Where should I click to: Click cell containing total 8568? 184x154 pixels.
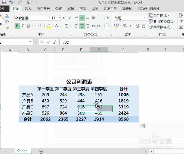tap(123, 119)
